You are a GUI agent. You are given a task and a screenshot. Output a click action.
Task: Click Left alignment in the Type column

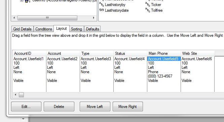[x=83, y=68]
